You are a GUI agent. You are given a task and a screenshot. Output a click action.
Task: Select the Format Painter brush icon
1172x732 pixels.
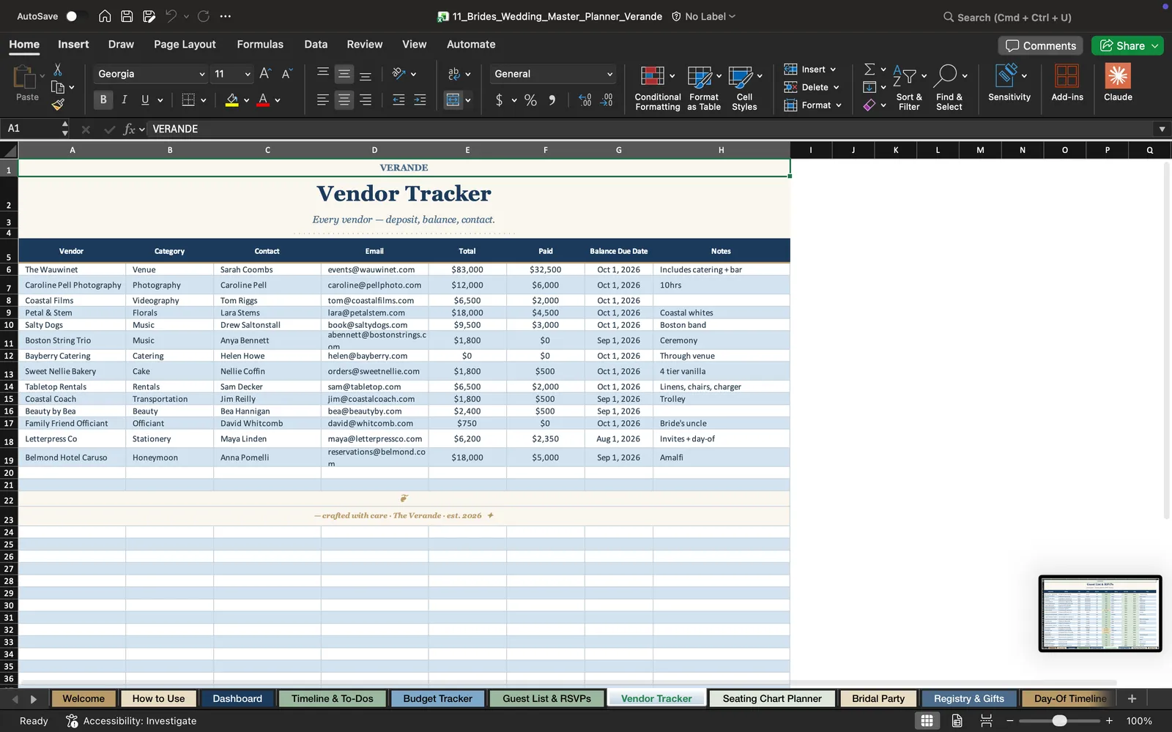[x=58, y=105]
